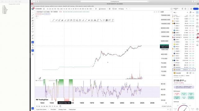Open the watchlist more options menu

(x=193, y=12)
